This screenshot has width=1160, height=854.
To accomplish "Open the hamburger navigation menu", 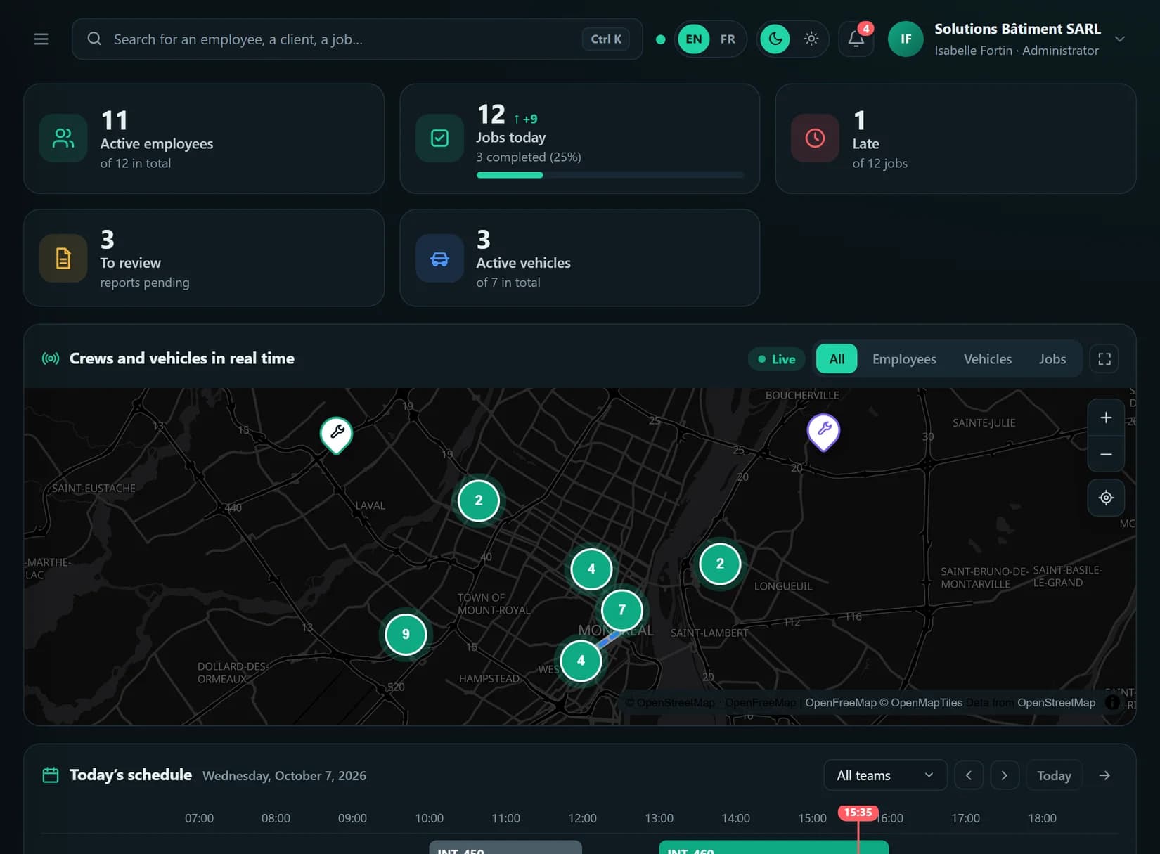I will pos(41,39).
